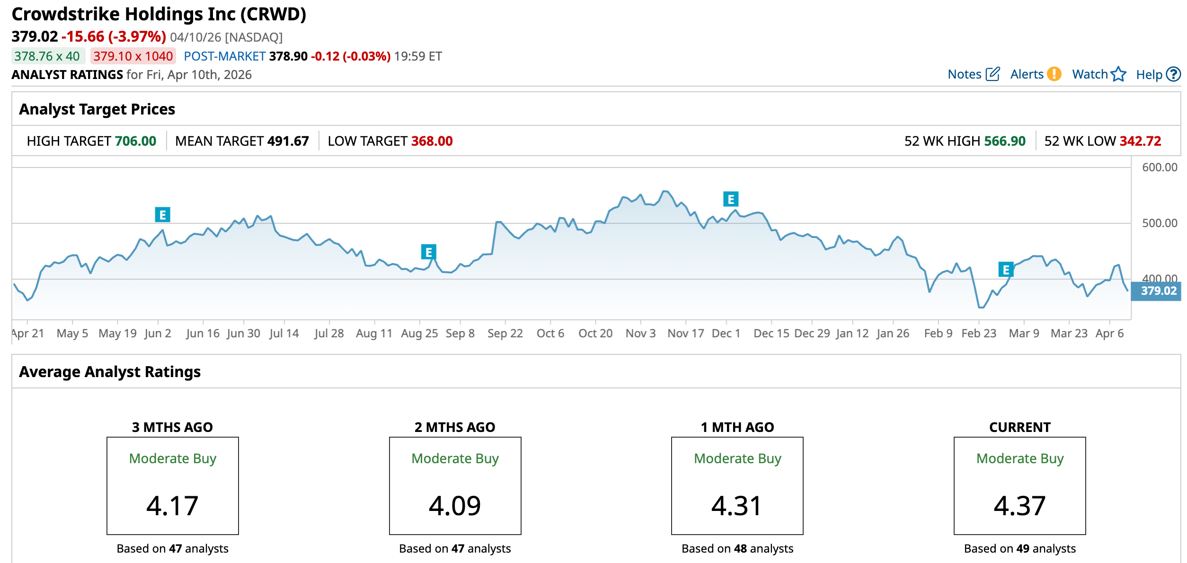1187x563 pixels.
Task: Select the 3 MTHS AGO rating box
Action: click(173, 486)
